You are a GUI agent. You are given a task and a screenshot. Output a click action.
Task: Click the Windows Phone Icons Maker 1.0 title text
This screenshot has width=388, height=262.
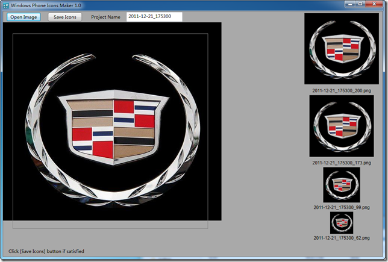46,5
